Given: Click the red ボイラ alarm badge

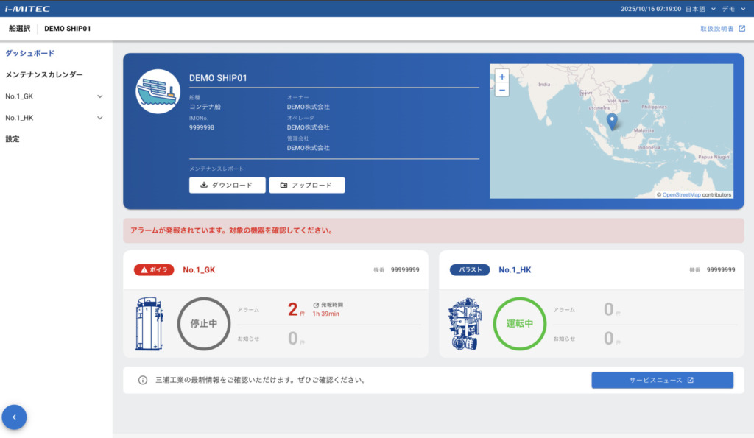Looking at the screenshot, I should [154, 269].
